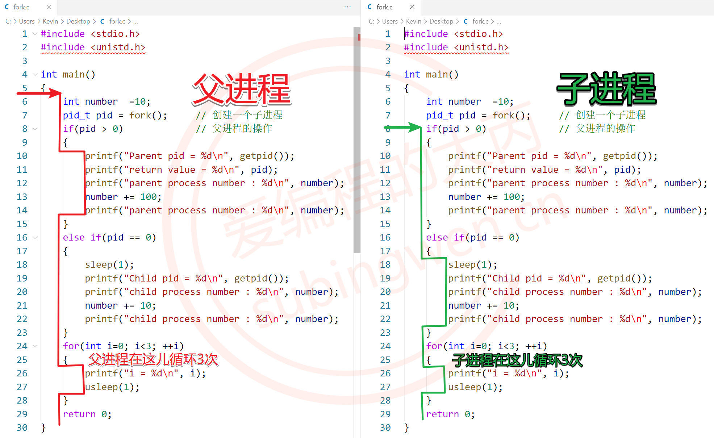
Task: Open 'Kevin' in the left breadcrumb
Action: click(50, 21)
